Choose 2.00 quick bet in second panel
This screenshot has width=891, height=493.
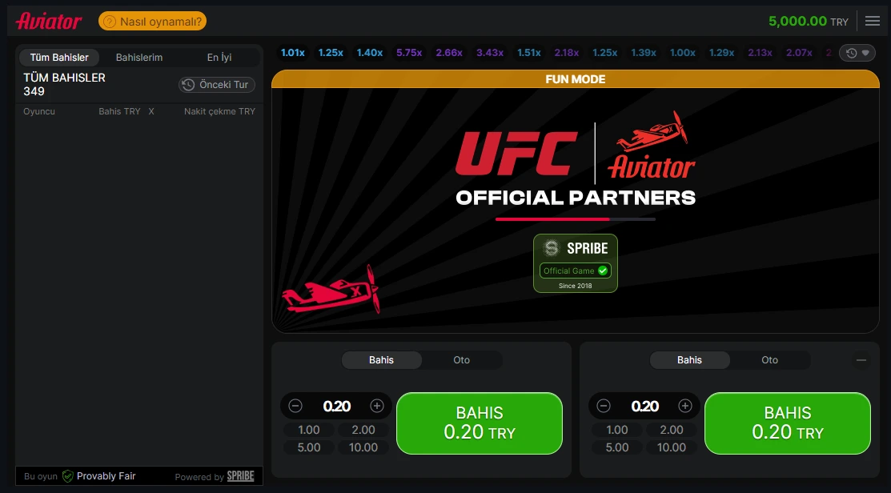coord(672,430)
